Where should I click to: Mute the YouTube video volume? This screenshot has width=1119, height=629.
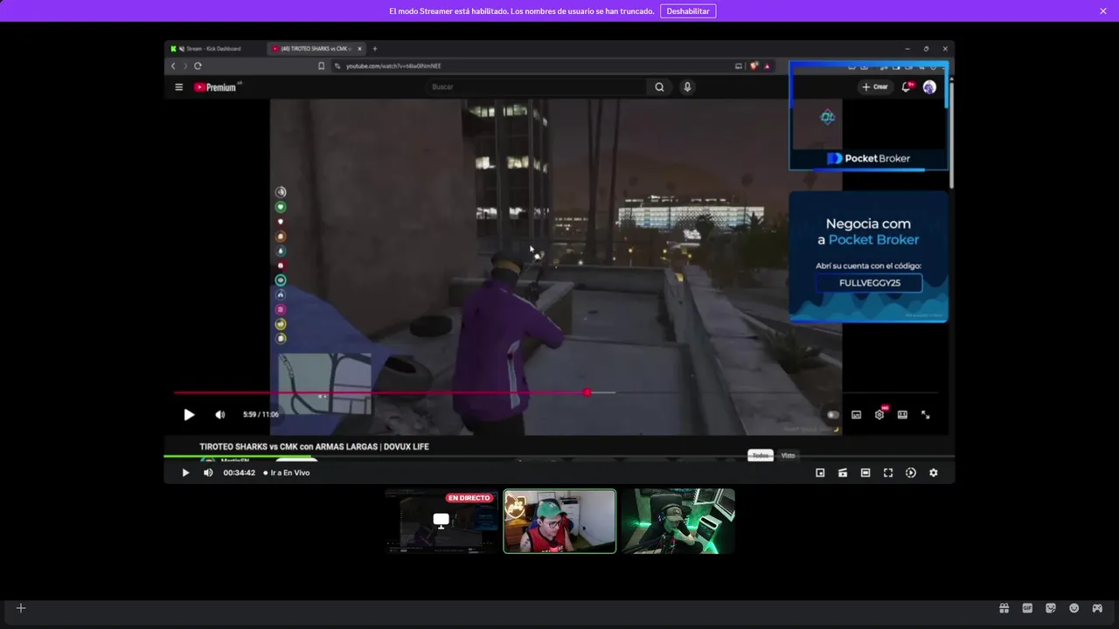click(x=220, y=415)
